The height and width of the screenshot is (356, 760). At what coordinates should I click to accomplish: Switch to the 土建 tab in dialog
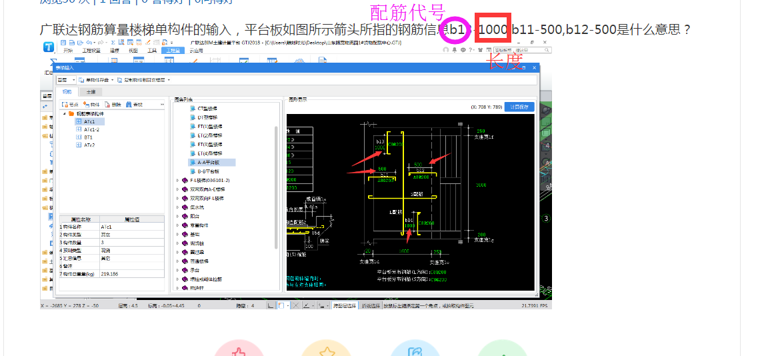(x=91, y=92)
